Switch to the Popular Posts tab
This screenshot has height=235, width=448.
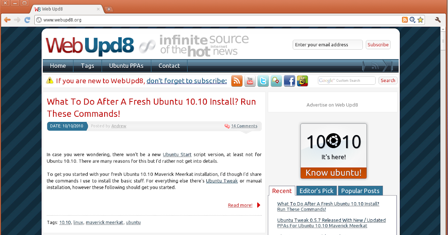point(360,191)
